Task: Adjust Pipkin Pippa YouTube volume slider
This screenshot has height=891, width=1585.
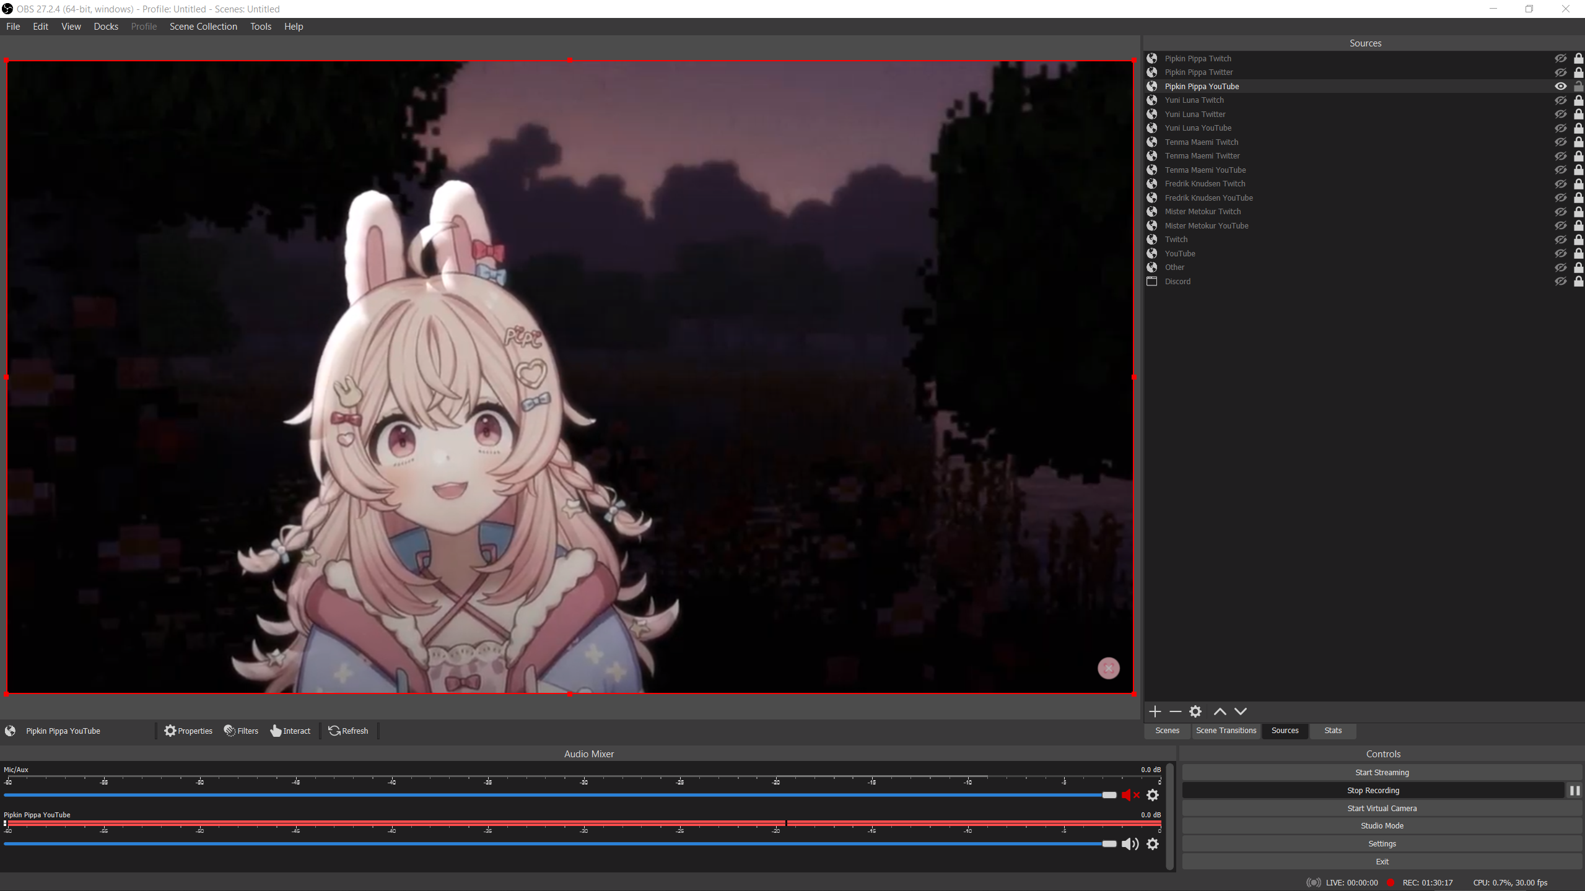Action: pyautogui.click(x=561, y=844)
